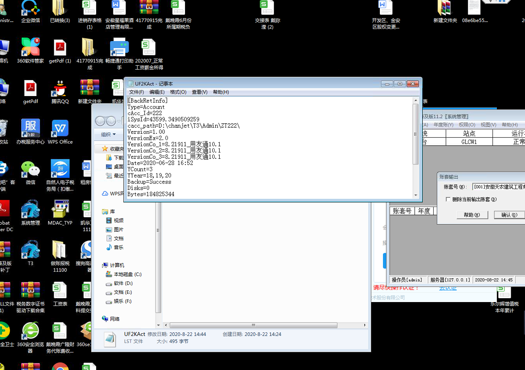
Task: Click the UF2KAct file thumbnail in details pane
Action: 110,339
